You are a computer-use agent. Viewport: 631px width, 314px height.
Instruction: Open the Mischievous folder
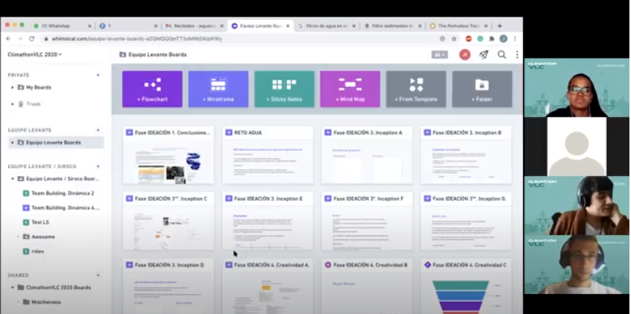[42, 302]
